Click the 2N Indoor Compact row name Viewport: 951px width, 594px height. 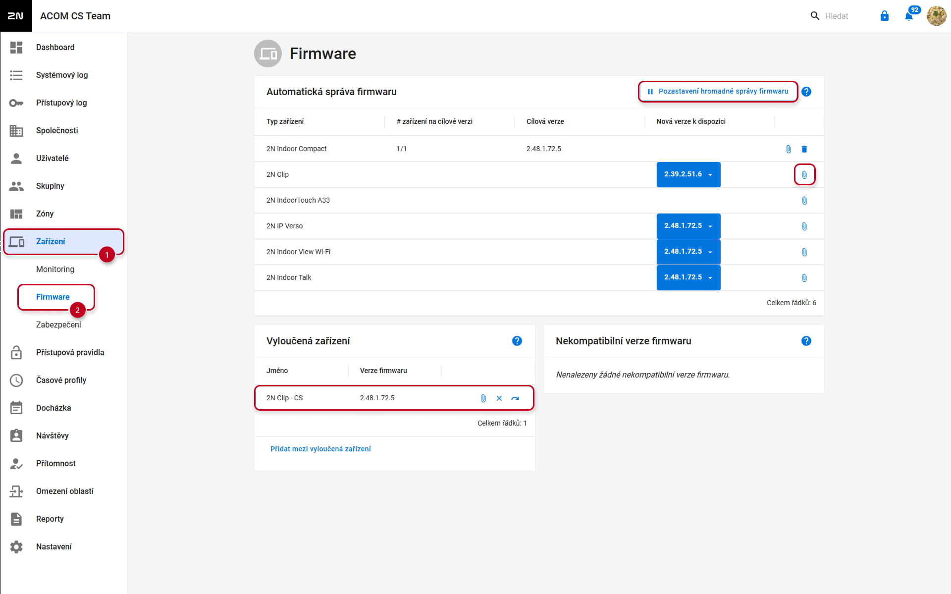click(x=296, y=149)
